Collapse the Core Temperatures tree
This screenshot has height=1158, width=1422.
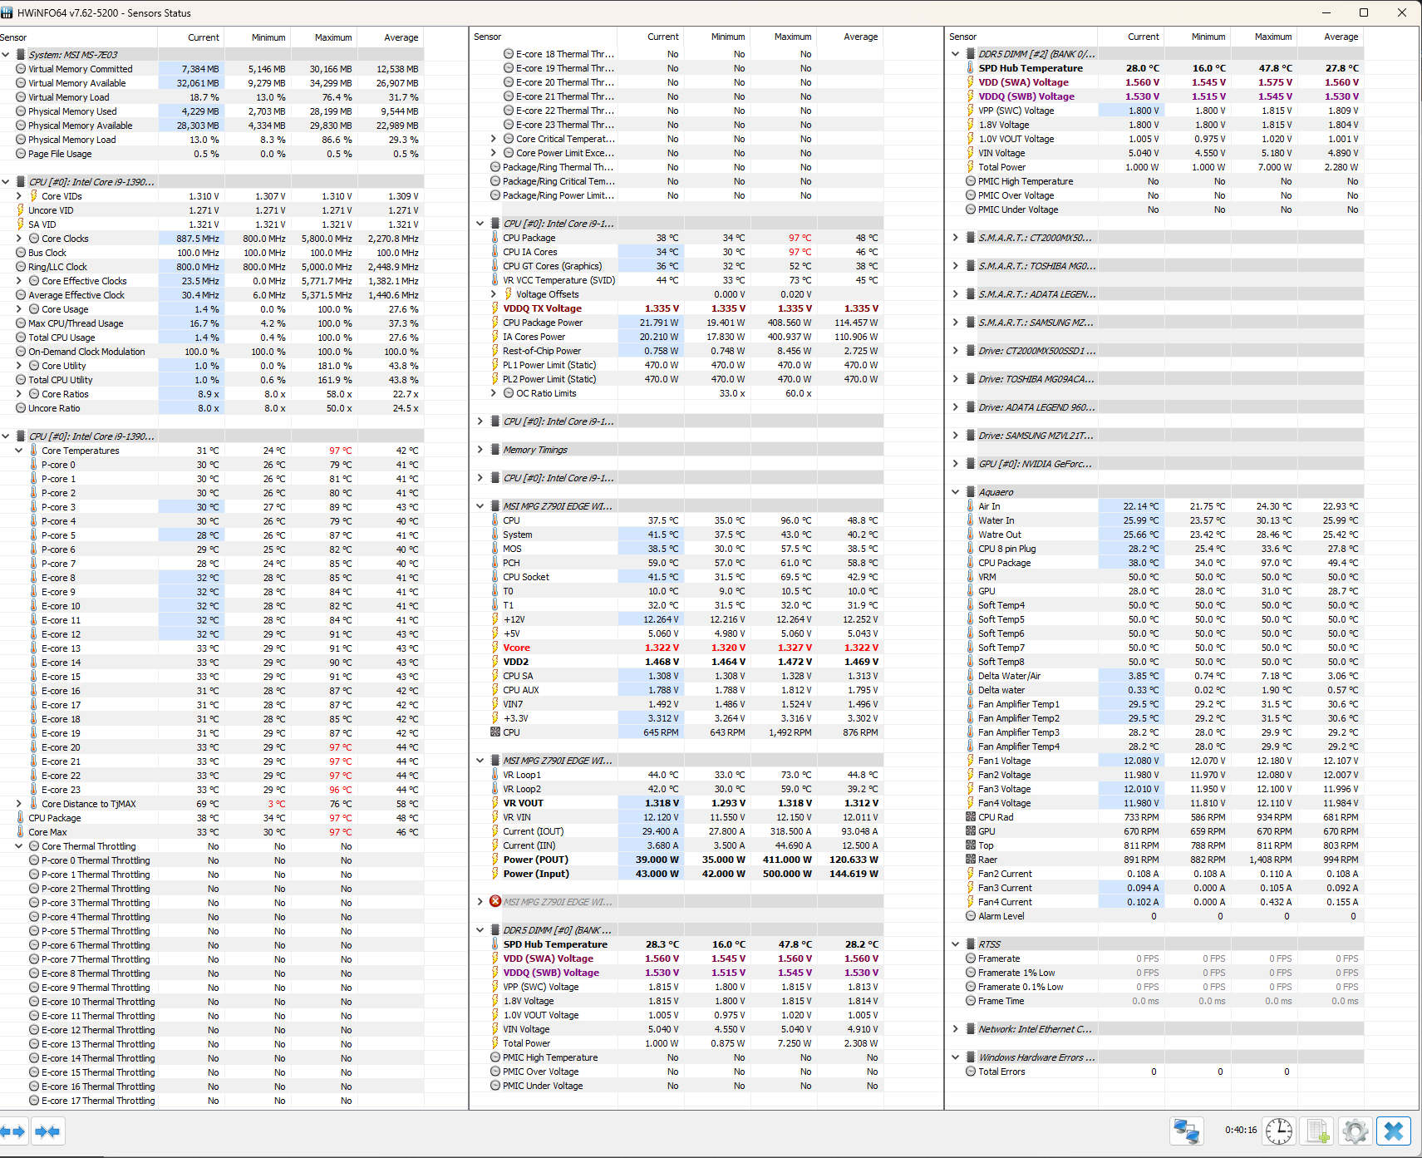[x=19, y=451]
